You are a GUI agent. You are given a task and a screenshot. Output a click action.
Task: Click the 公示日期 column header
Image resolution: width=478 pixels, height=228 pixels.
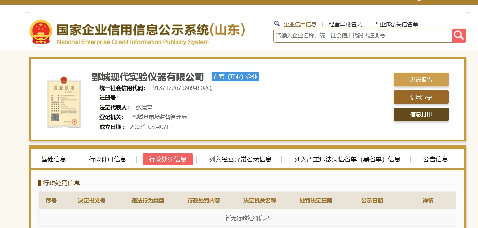click(372, 201)
